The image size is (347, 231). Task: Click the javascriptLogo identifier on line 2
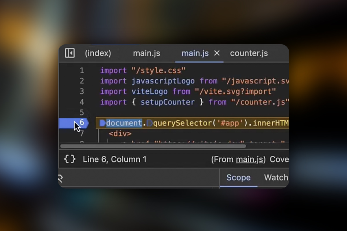(163, 81)
